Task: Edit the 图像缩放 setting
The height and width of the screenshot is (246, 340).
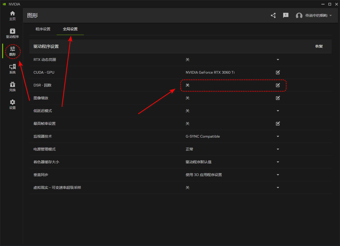Action: pyautogui.click(x=278, y=98)
